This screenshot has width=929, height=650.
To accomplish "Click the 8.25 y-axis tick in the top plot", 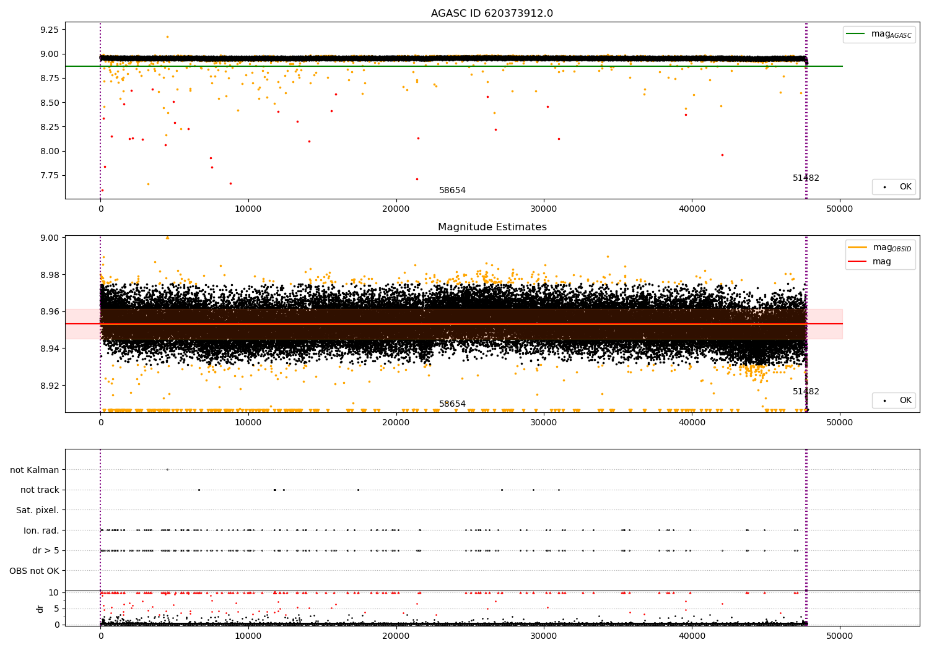I will coord(48,127).
